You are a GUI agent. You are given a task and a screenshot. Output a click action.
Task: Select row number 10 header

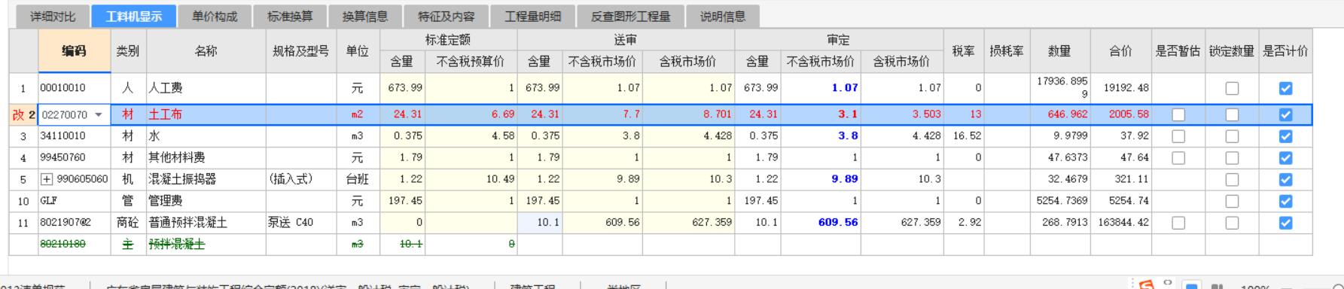pos(23,201)
